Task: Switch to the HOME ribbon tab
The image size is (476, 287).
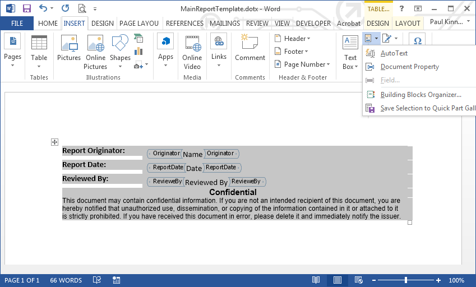Action: [x=48, y=24]
